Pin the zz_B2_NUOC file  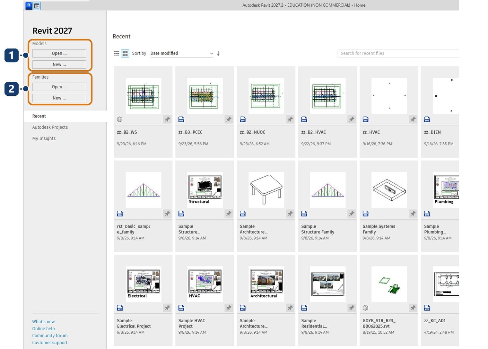pos(290,119)
